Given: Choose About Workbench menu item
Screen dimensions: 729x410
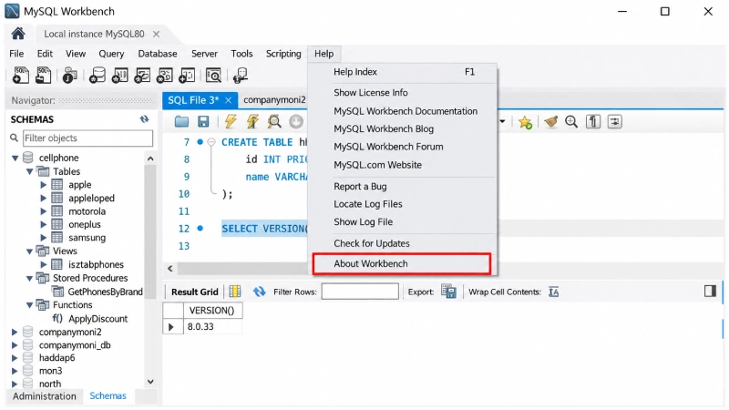Looking at the screenshot, I should pyautogui.click(x=402, y=263).
